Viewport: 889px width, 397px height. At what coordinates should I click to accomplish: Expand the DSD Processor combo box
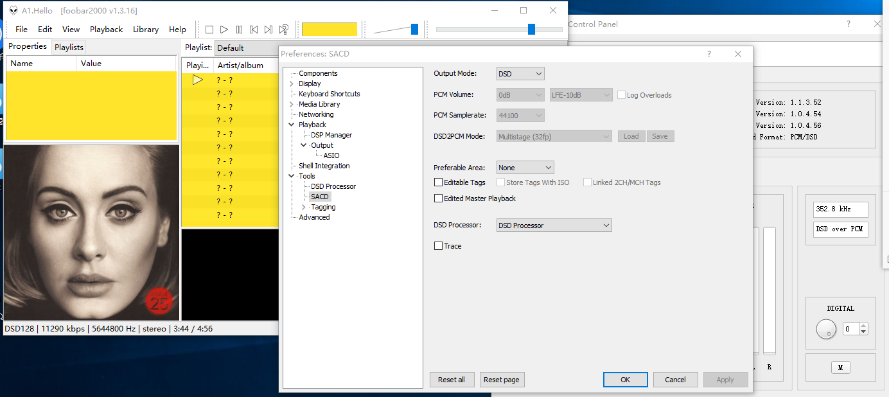pyautogui.click(x=554, y=225)
